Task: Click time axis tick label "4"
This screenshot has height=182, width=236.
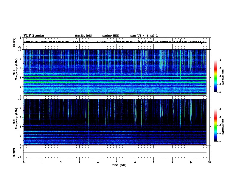Action: click(98, 162)
